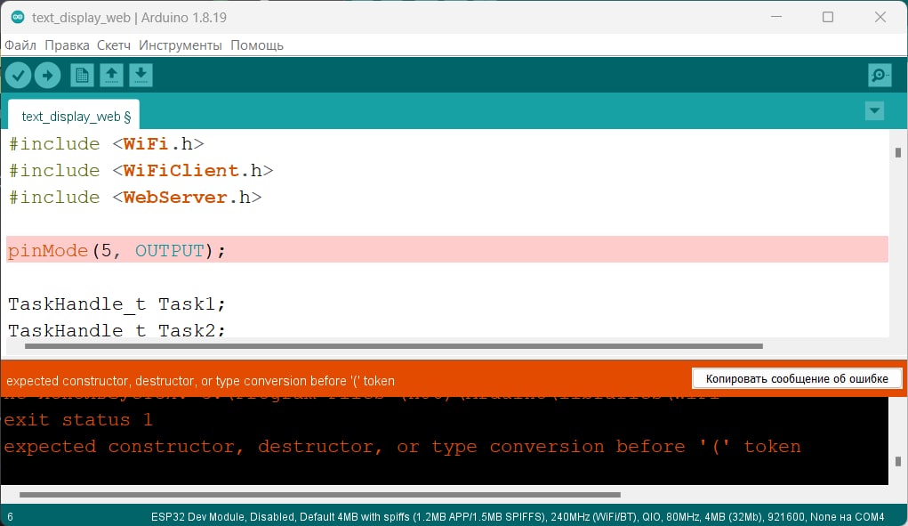Open the Serial Monitor magnifier icon
This screenshot has width=908, height=526.
click(x=880, y=76)
